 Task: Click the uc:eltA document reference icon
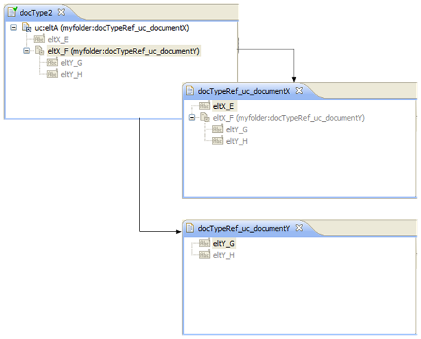[27, 28]
